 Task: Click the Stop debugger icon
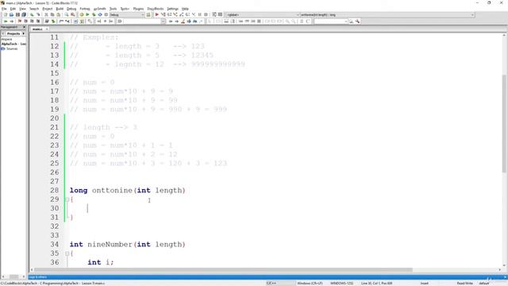206,14
